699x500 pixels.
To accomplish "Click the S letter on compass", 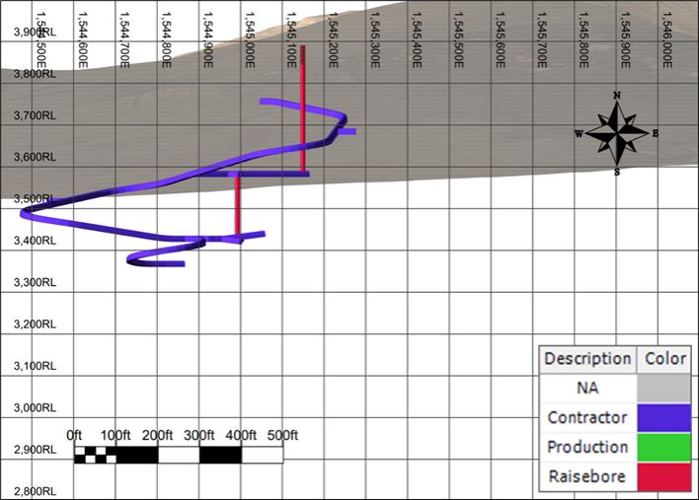I will (617, 173).
